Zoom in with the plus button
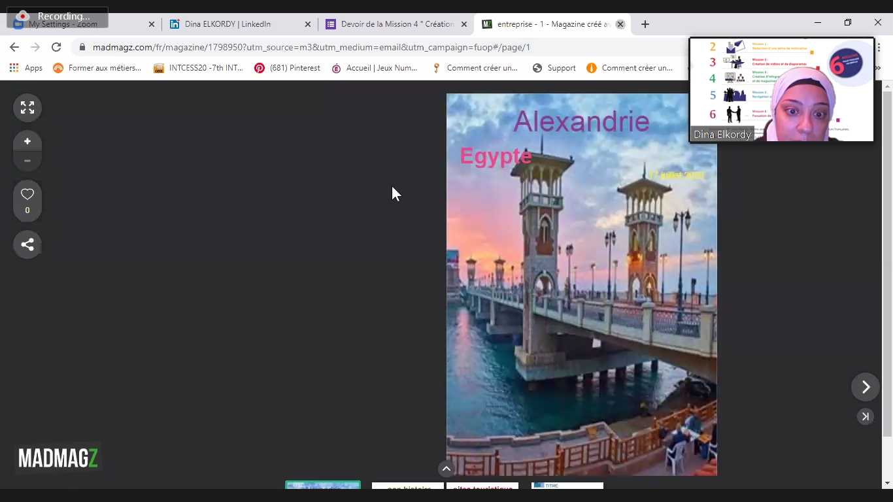 pos(27,142)
